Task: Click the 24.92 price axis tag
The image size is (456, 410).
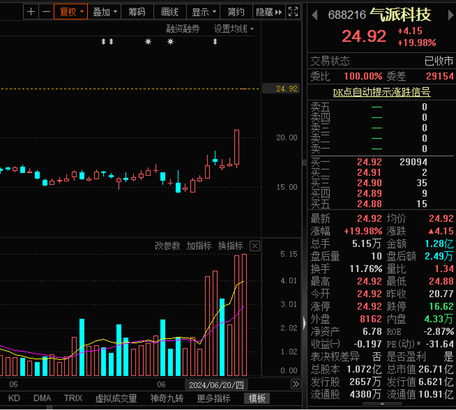Action: [281, 88]
